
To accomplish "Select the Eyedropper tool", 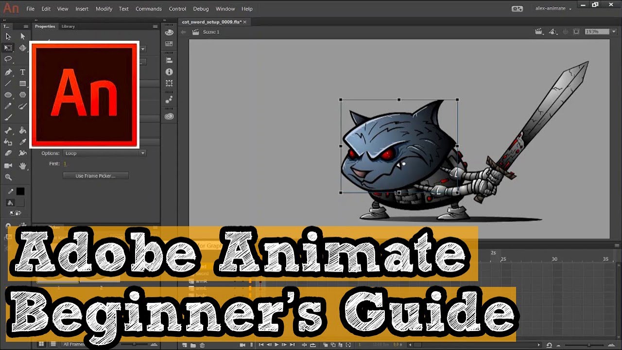I will pos(22,142).
